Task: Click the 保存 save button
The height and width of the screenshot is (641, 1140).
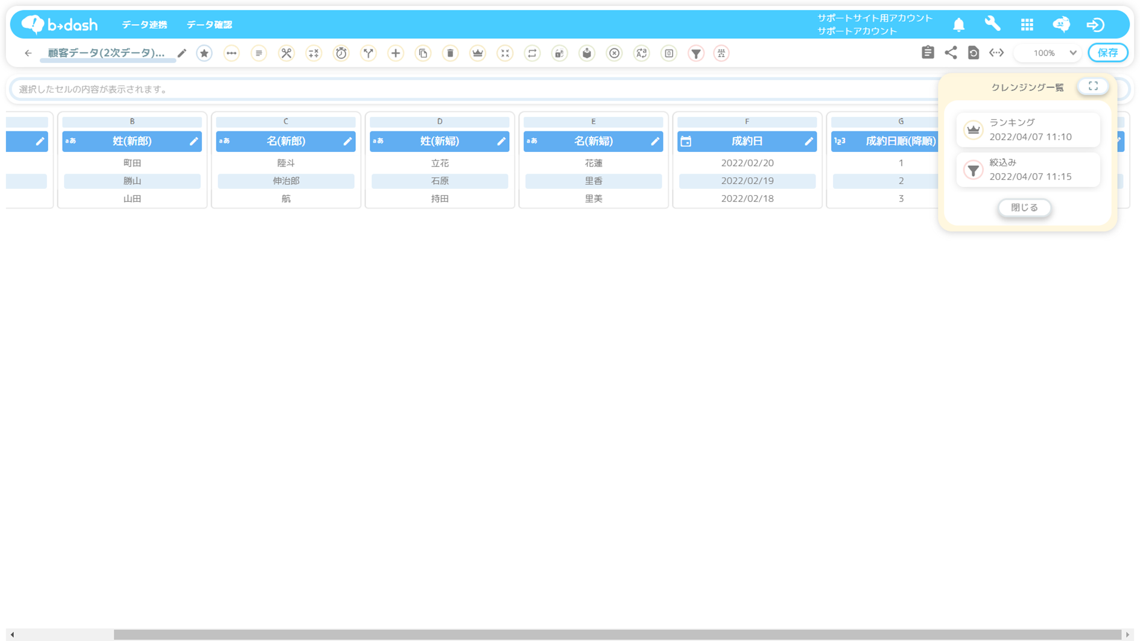Action: pos(1107,52)
